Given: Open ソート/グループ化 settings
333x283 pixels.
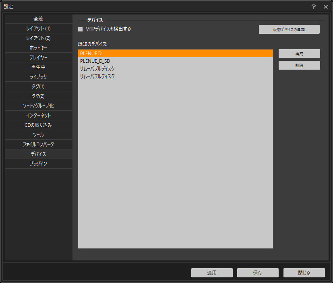Looking at the screenshot, I should pos(39,106).
